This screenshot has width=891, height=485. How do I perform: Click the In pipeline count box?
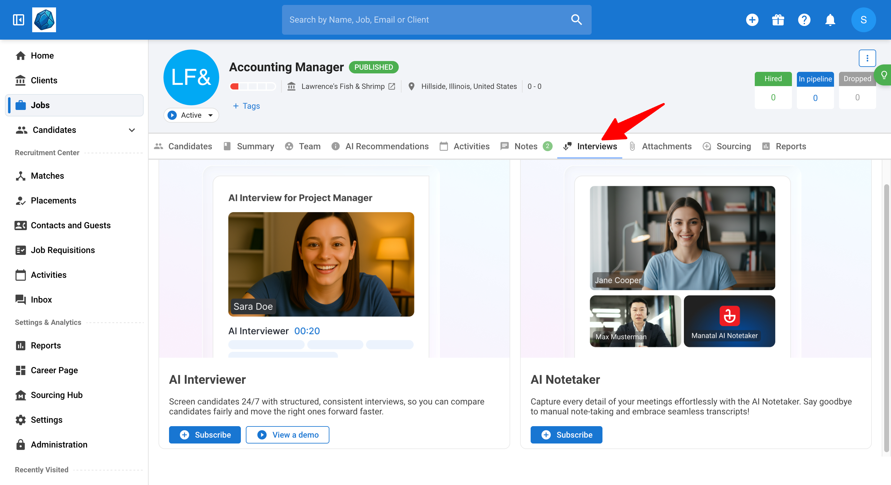pos(815,90)
